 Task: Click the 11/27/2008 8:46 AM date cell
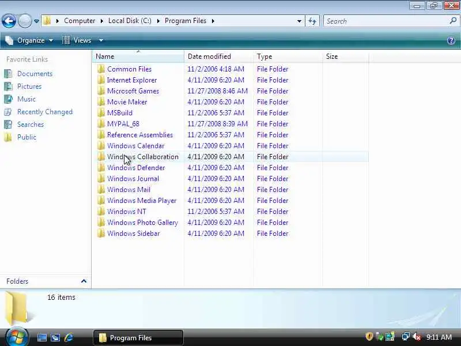tap(218, 91)
